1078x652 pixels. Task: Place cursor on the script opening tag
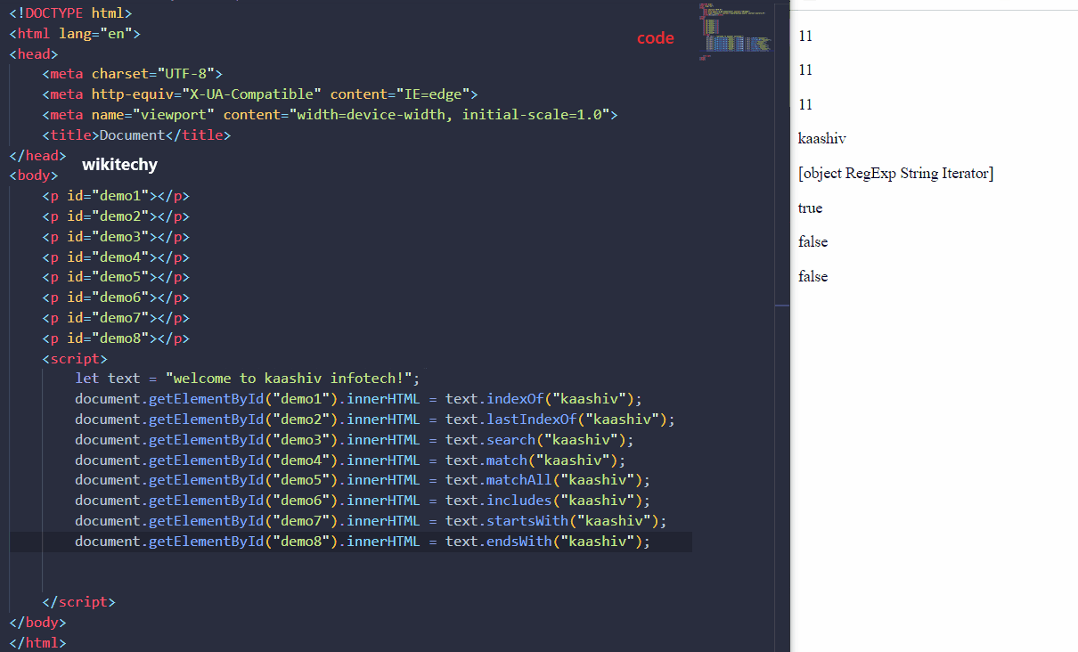(74, 358)
